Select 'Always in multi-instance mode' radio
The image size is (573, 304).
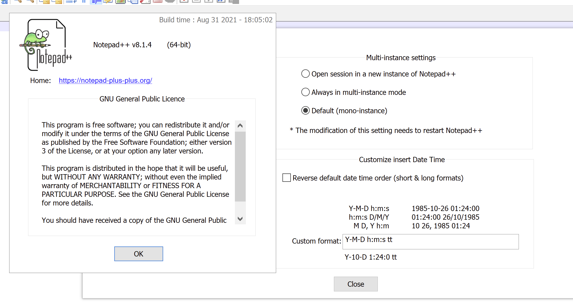click(x=305, y=92)
